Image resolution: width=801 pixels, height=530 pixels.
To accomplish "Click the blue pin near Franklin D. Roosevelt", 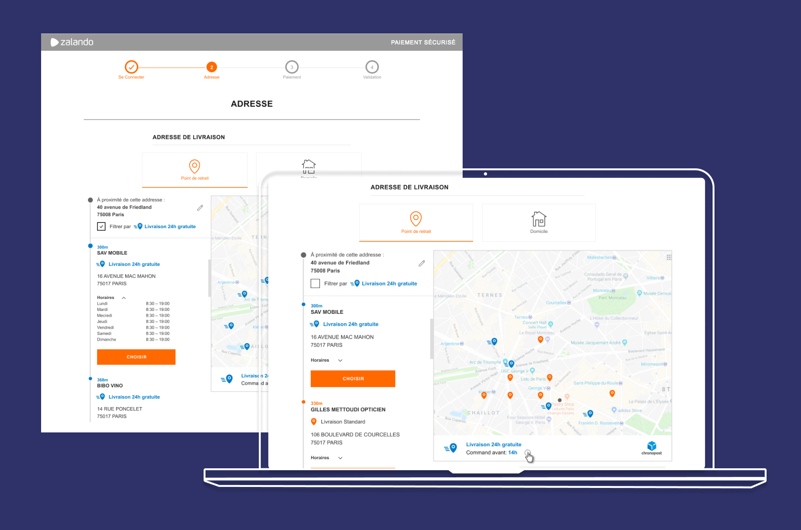I will 590,413.
